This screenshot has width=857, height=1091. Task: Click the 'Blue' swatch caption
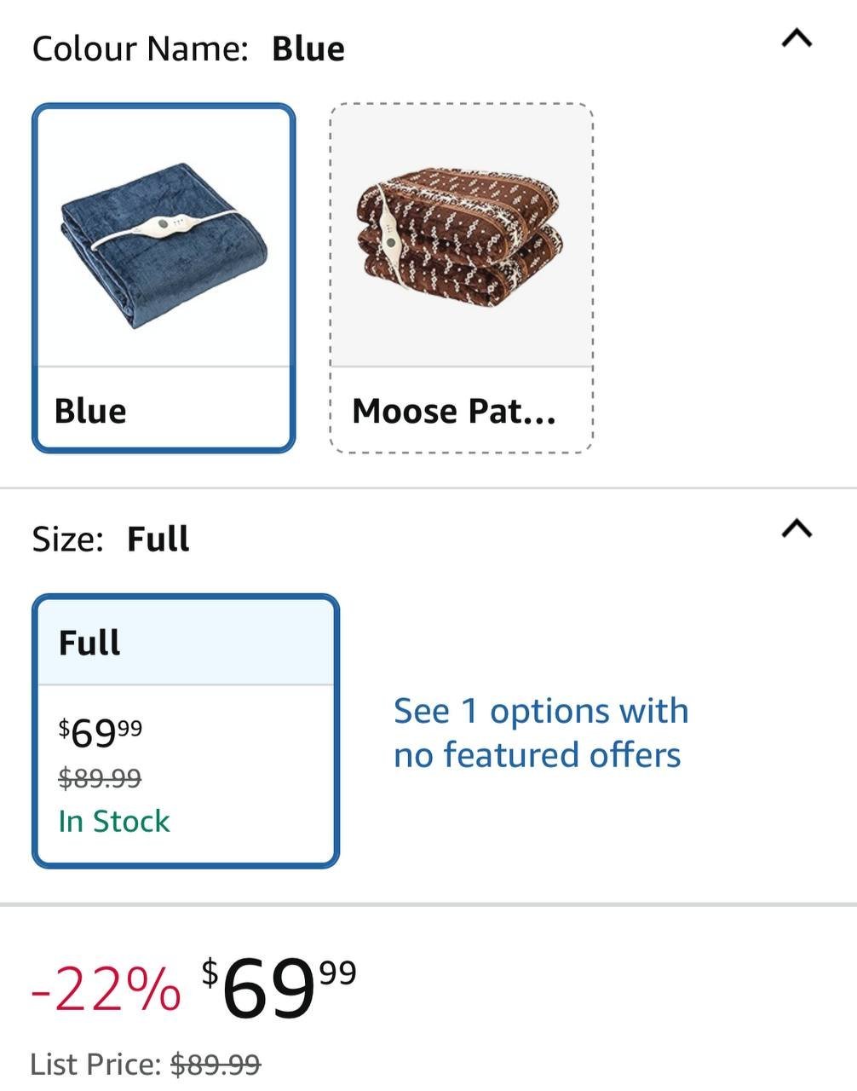90,411
